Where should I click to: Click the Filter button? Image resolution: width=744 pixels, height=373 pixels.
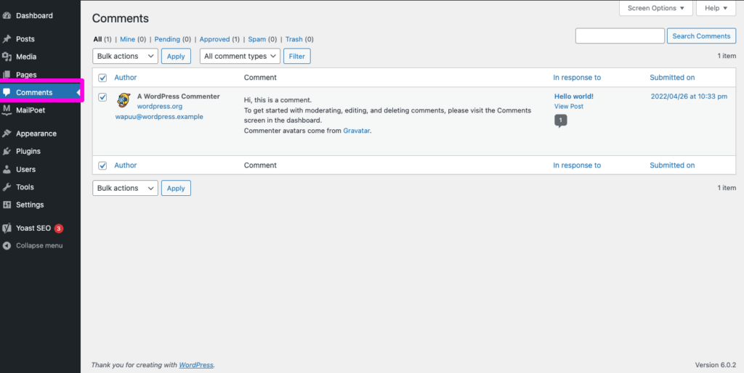(x=297, y=56)
